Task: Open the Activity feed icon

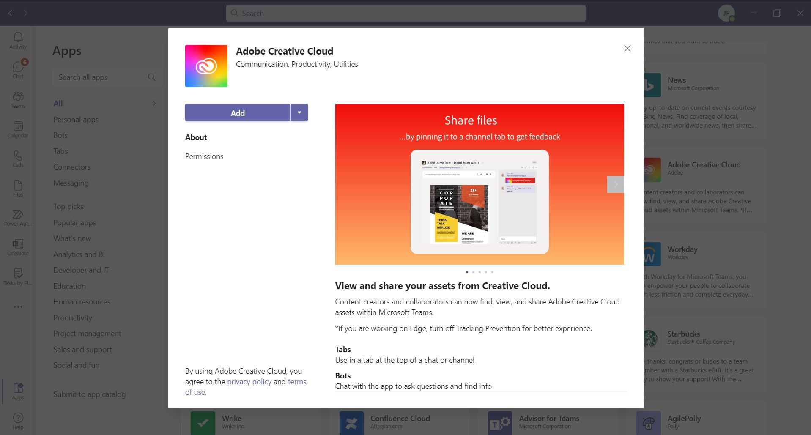Action: 18,41
